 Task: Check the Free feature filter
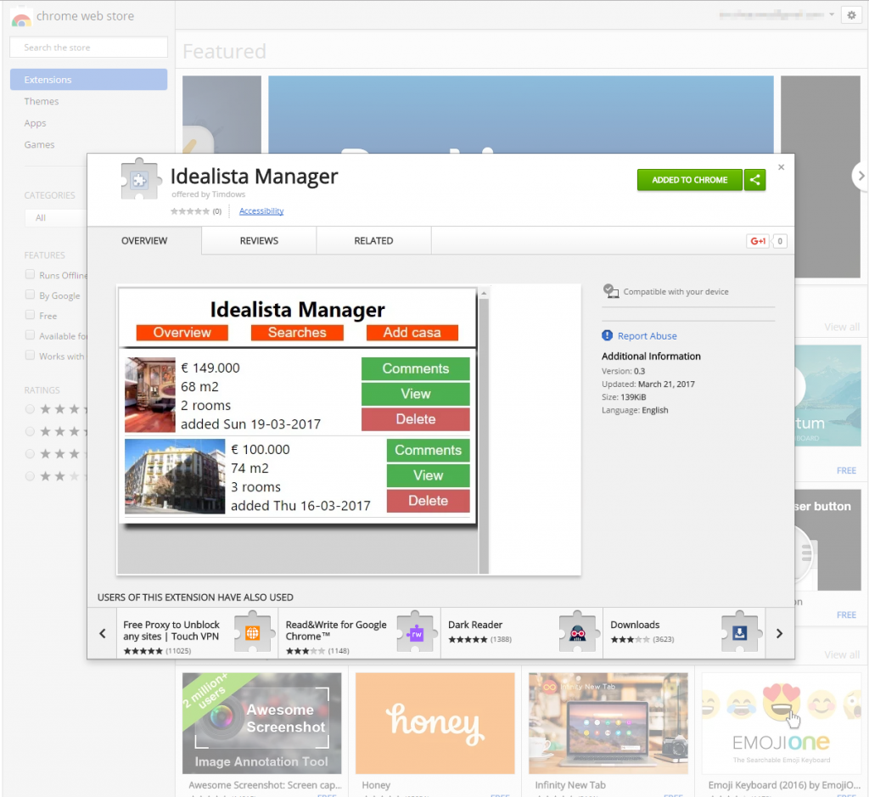(30, 315)
